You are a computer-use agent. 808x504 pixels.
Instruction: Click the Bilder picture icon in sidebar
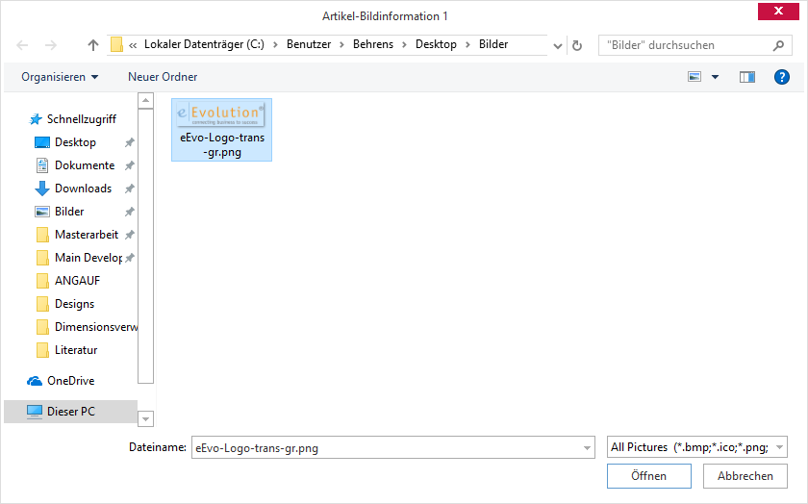coord(42,212)
